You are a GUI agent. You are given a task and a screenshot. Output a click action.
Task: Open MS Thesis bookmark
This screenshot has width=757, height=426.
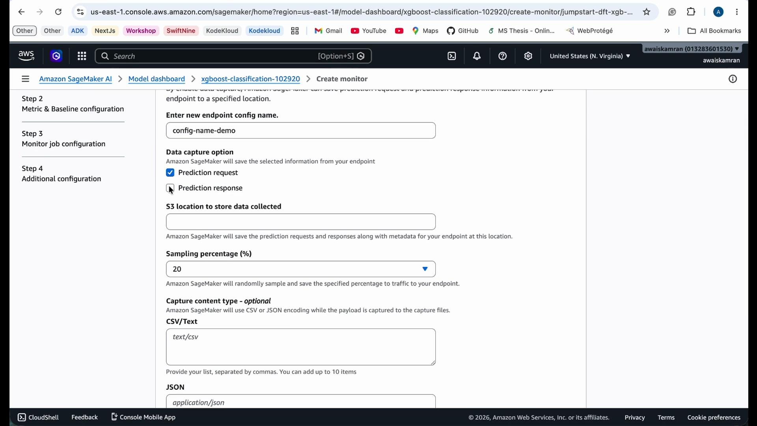coord(522,31)
